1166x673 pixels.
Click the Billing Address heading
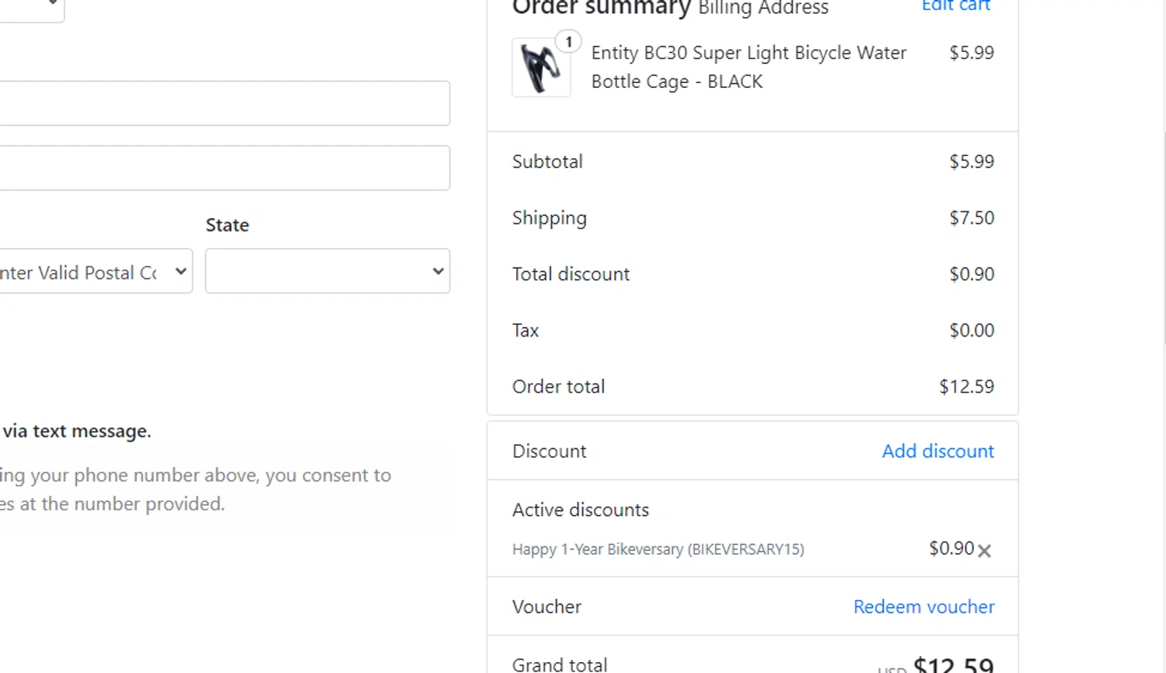point(763,9)
